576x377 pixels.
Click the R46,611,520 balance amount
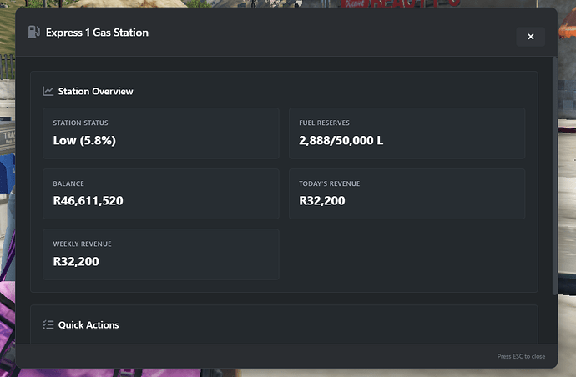point(88,200)
